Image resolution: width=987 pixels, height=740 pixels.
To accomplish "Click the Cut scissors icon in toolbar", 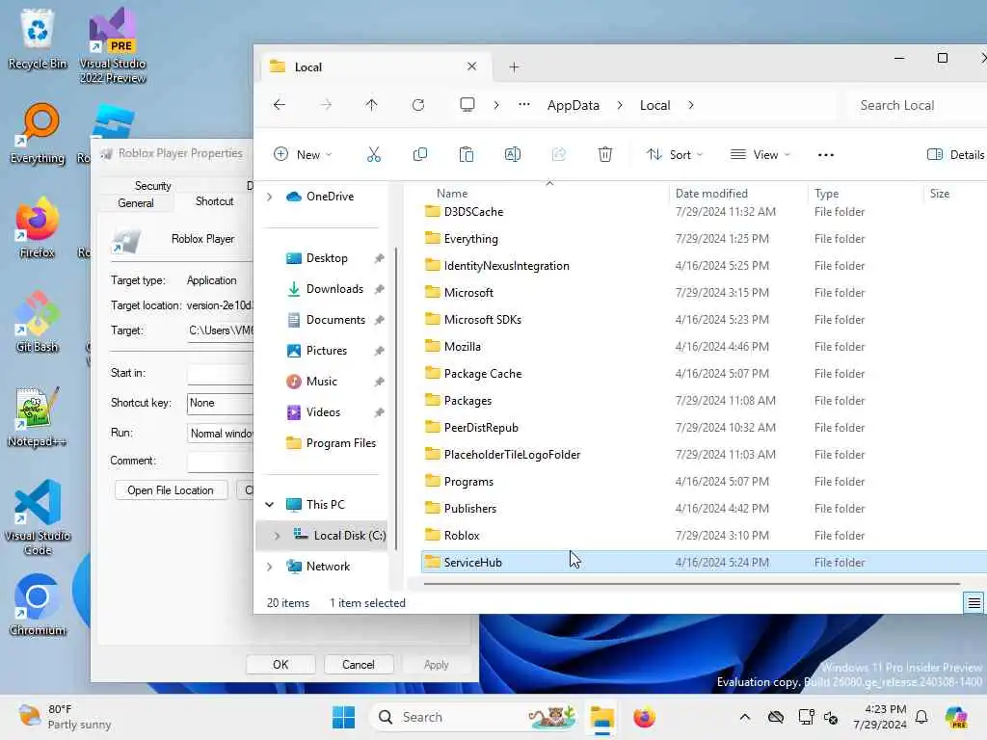I will [374, 154].
